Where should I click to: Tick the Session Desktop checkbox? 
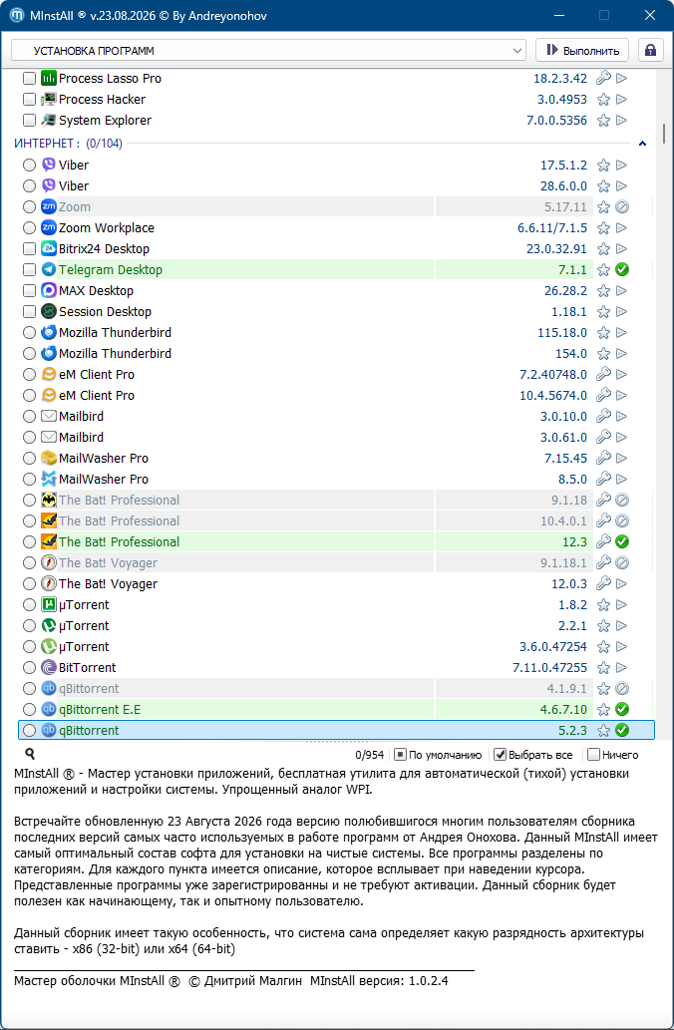click(29, 312)
